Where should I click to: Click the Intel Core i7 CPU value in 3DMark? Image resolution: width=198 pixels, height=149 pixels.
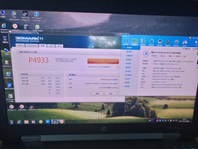(102, 83)
